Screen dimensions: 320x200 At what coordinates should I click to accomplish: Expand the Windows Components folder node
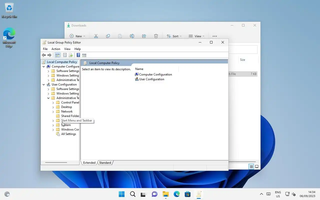[53, 129]
